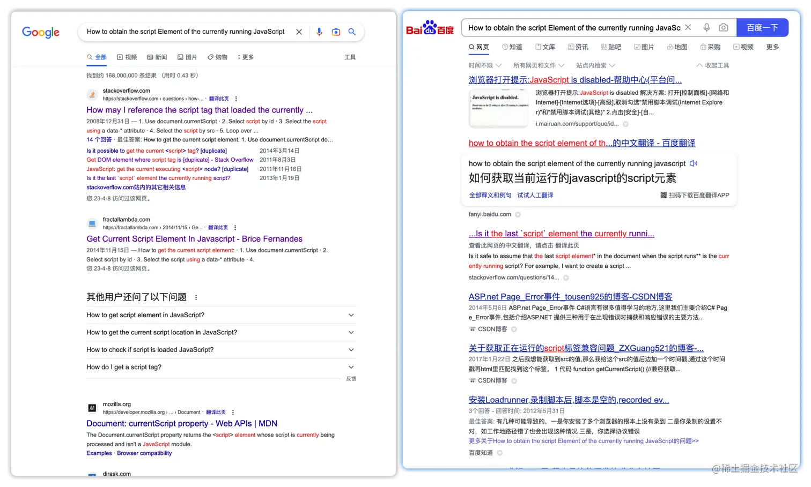Screen dimensions: 811x487
Task: Open Baidu's 更多 more tab
Action: point(772,47)
